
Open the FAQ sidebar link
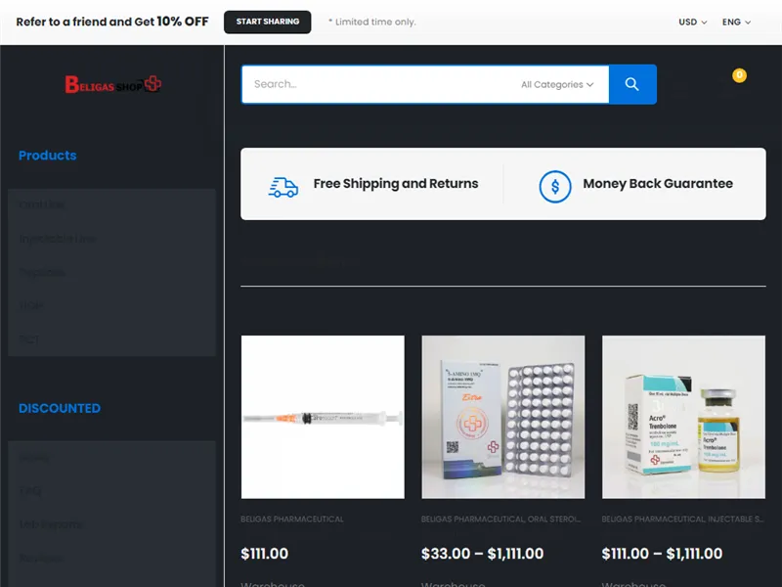click(x=30, y=491)
